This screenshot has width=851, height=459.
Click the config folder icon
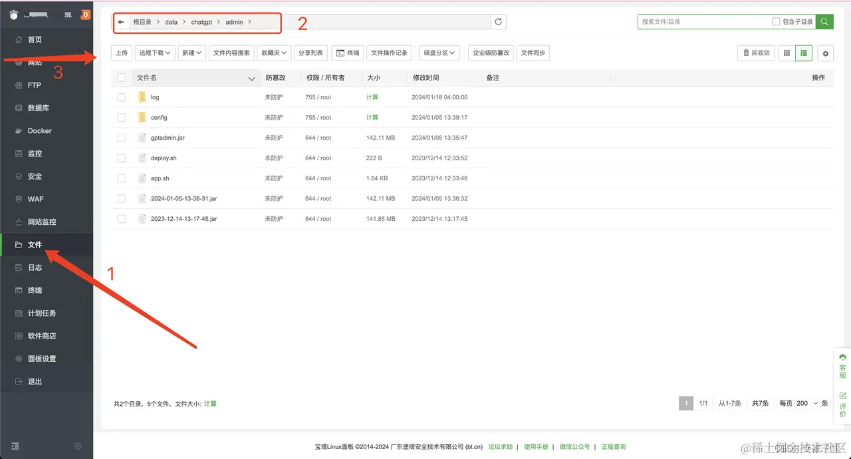tap(142, 117)
